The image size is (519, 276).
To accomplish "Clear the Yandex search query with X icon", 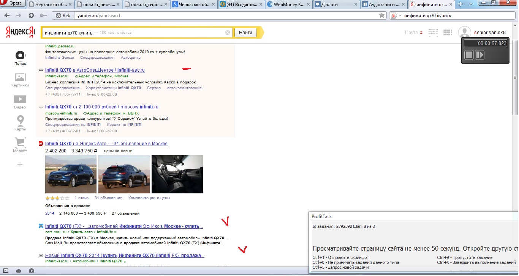I will click(228, 33).
